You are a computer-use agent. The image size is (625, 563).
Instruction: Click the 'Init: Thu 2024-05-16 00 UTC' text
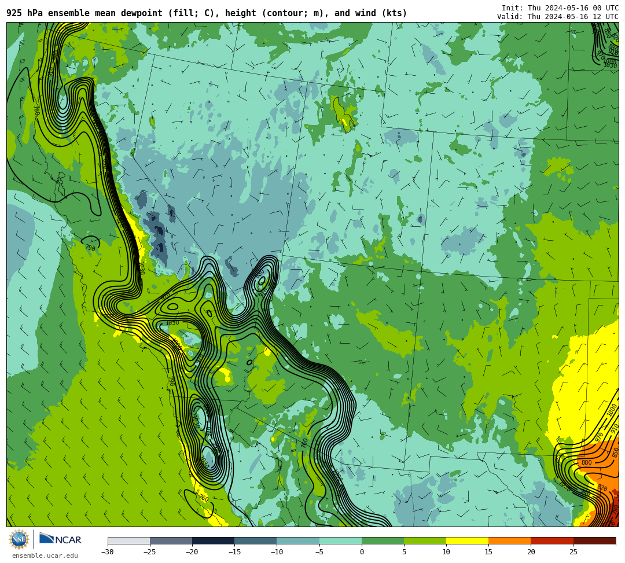[x=560, y=8]
